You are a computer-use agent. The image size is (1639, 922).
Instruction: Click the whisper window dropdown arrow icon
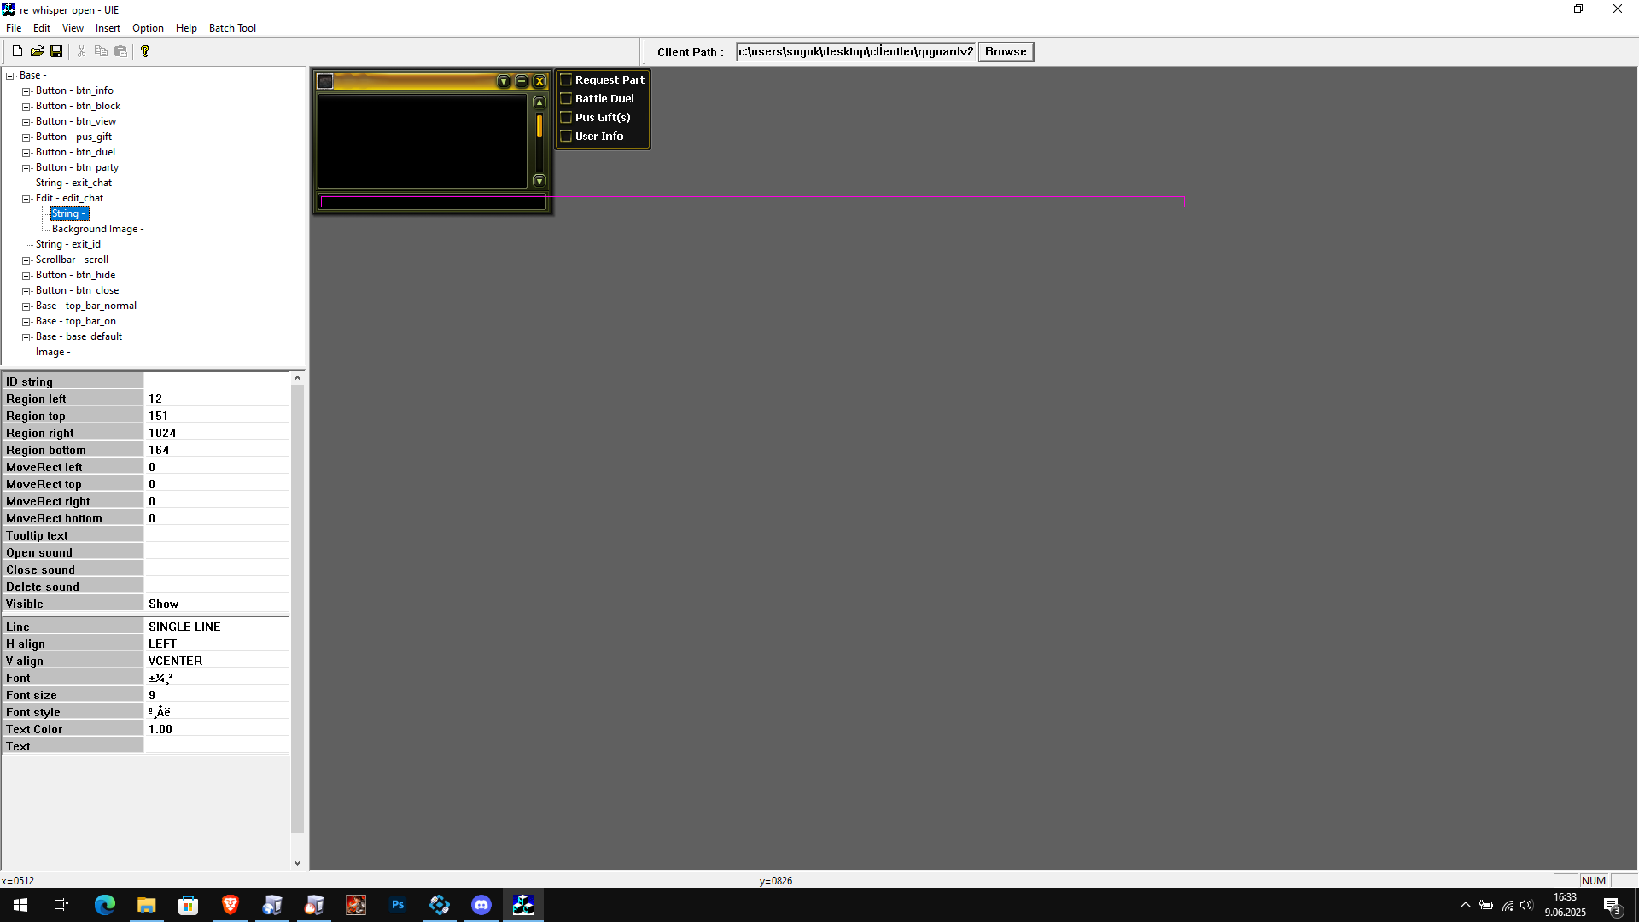pos(504,81)
